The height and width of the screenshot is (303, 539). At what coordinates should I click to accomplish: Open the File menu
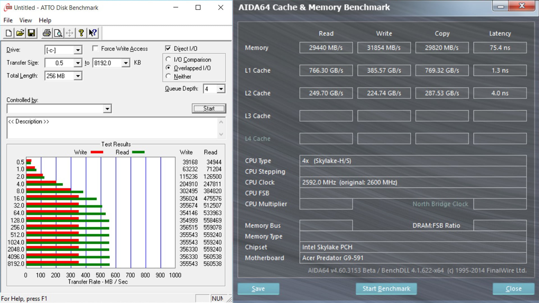tap(8, 20)
